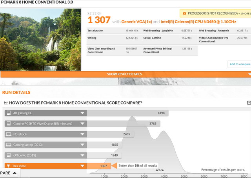Click the 3785 score bar value
This screenshot has height=178, width=251.
tap(153, 124)
